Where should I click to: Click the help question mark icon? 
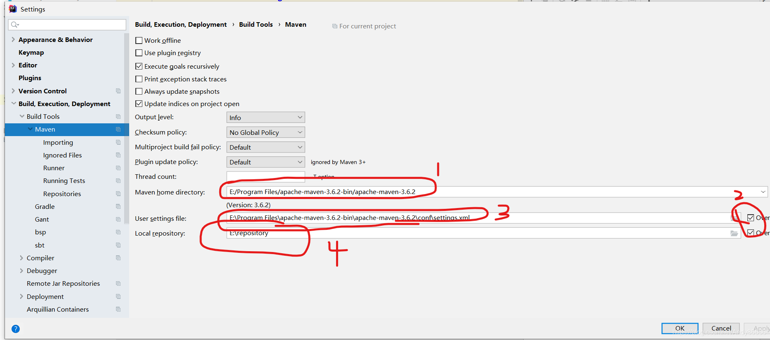16,329
